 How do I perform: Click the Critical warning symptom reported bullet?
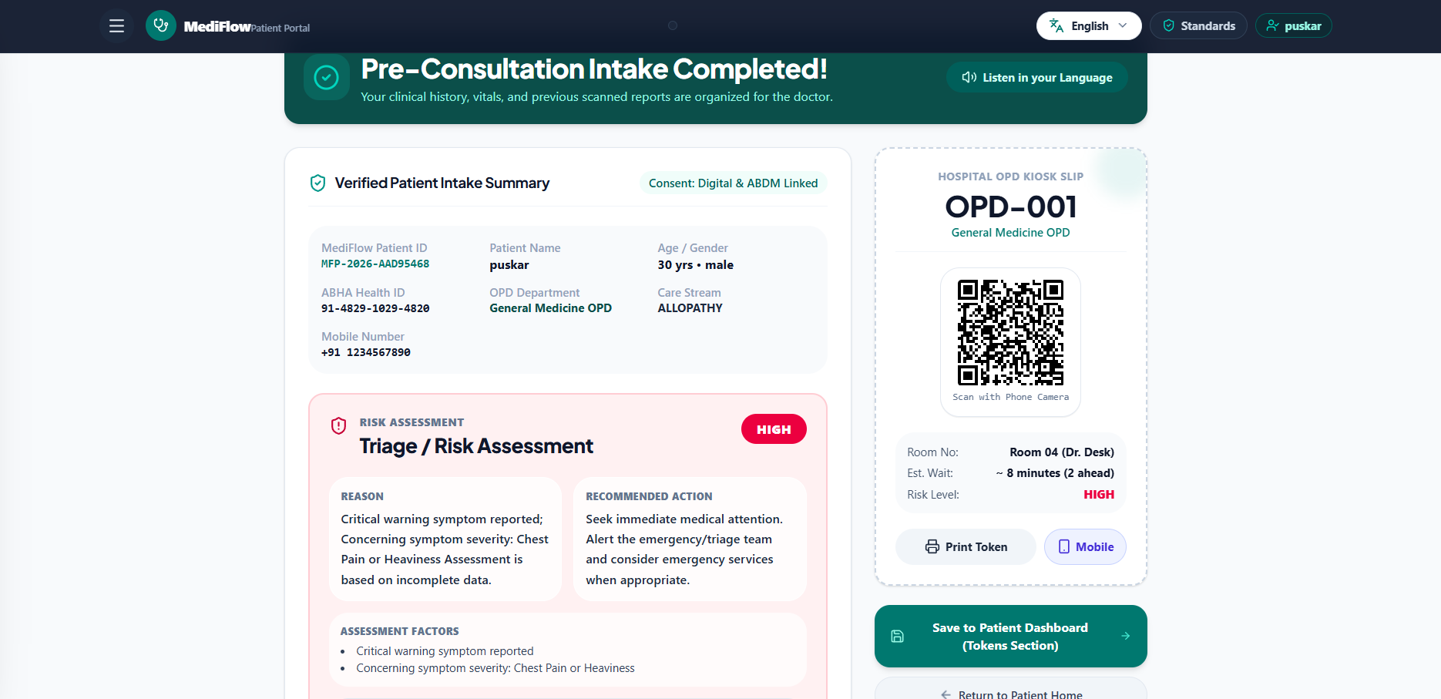point(445,651)
